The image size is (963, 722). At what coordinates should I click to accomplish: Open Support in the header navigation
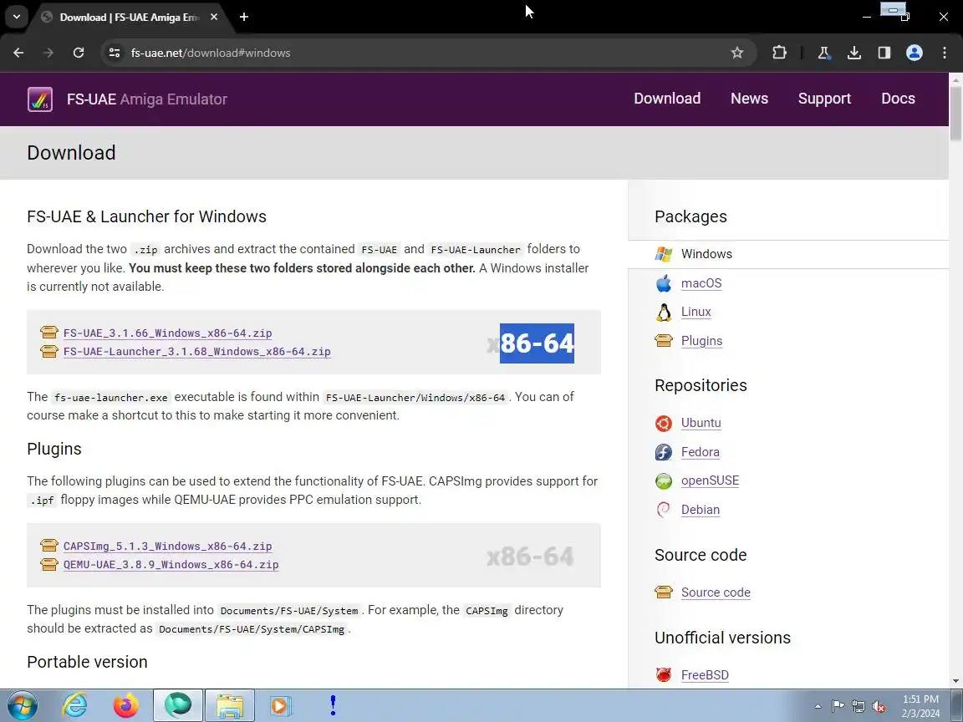coord(824,99)
